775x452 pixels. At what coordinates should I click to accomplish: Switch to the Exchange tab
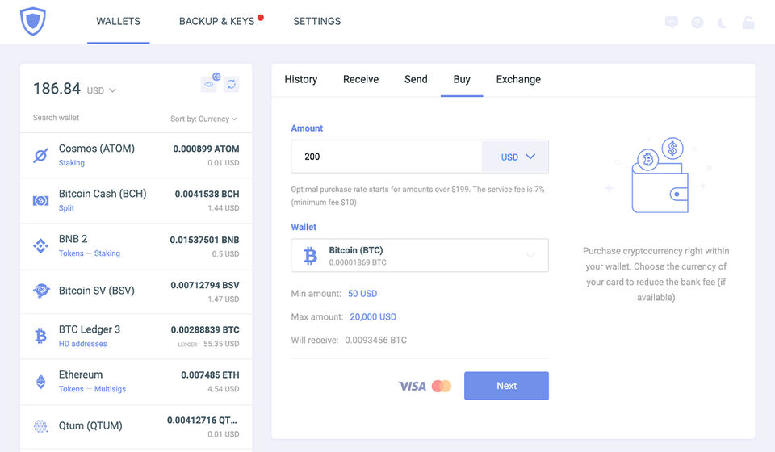518,79
